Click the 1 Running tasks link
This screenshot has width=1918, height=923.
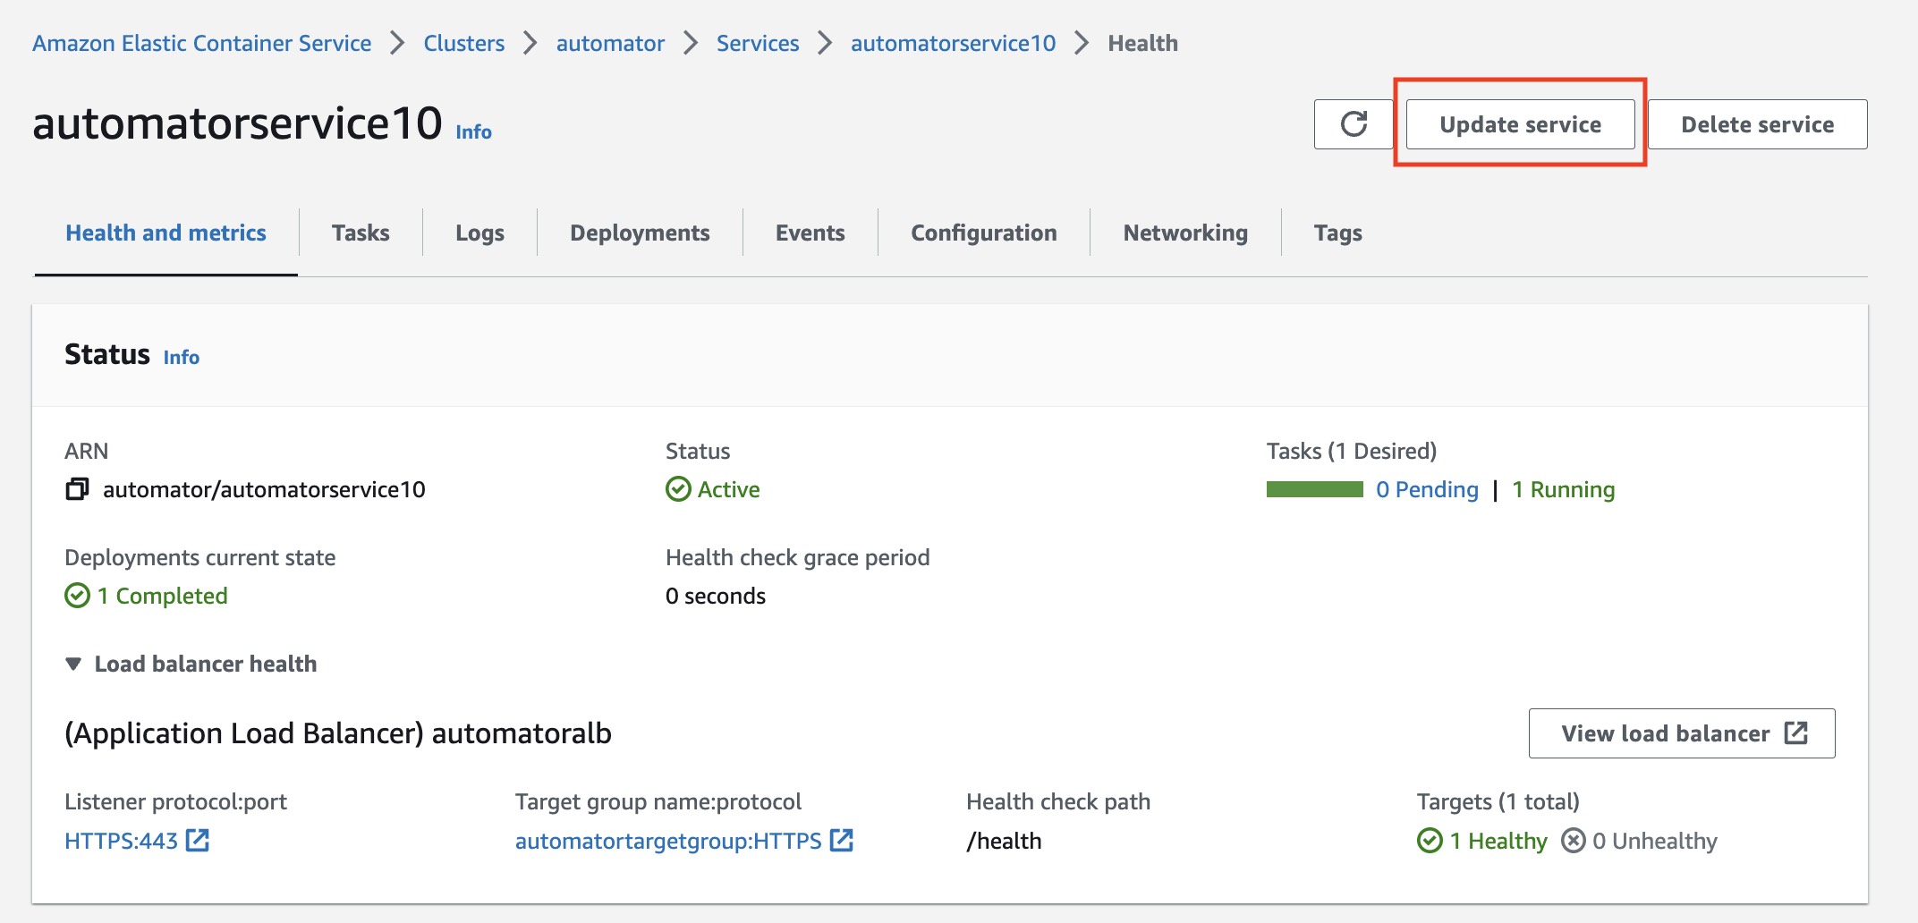pyautogui.click(x=1563, y=489)
